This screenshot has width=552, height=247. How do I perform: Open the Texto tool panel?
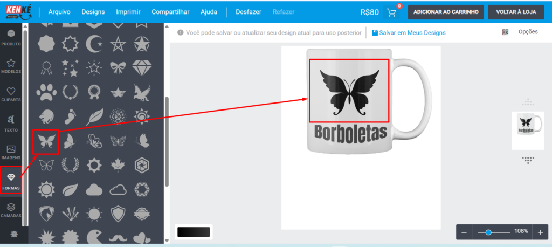click(x=11, y=123)
